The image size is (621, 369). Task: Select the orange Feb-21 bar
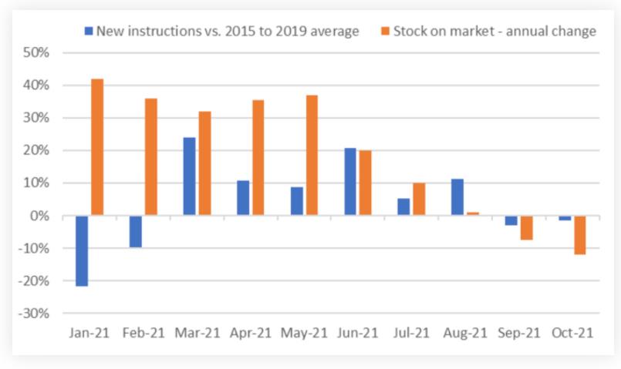151,157
